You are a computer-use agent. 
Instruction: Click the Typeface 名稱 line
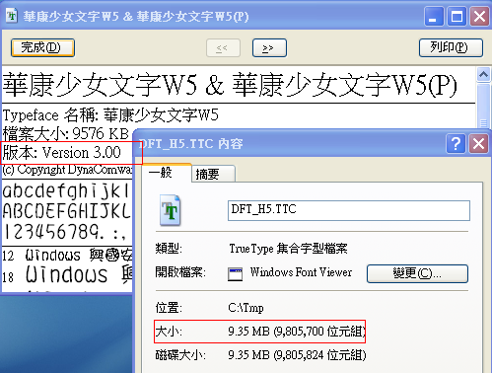tap(110, 115)
